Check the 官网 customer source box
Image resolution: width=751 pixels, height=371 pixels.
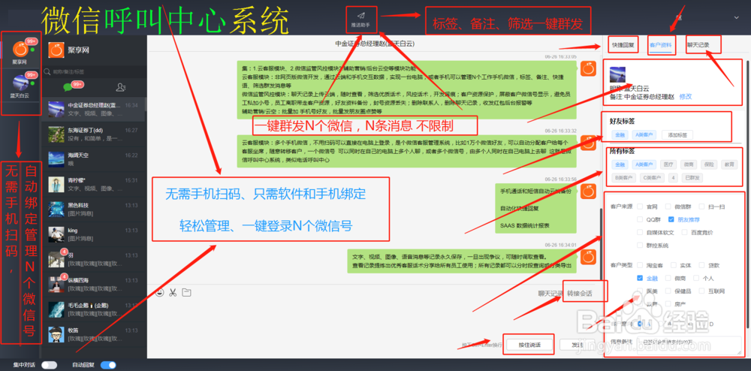coord(640,207)
